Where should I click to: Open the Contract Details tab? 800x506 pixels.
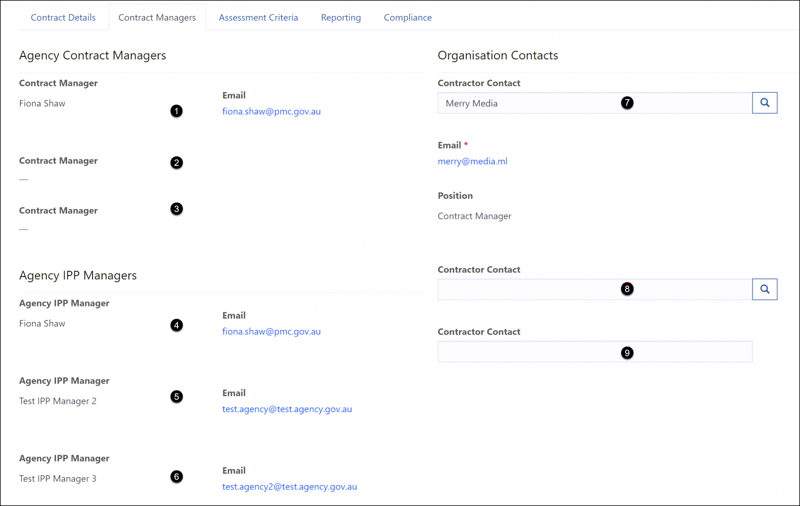[x=63, y=17]
